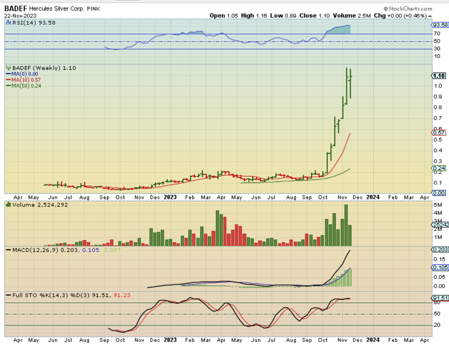Viewport: 449px width, 346px height.
Task: Click the MACD(12,26,9) 0.203 panel label
Action: coord(45,250)
